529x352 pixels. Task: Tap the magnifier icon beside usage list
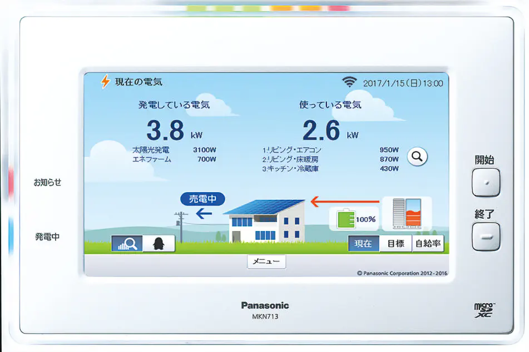[x=417, y=157]
